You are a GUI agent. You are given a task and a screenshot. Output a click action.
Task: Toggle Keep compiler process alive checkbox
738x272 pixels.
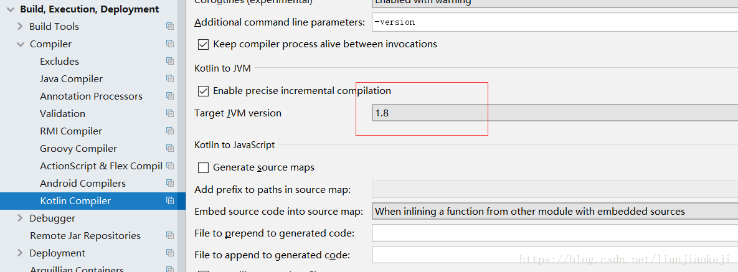click(x=203, y=44)
